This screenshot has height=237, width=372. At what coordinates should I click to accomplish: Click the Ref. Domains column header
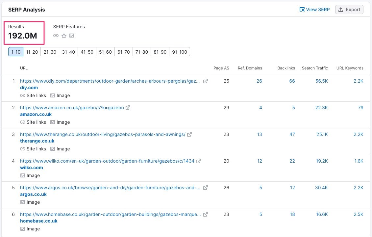tap(250, 68)
